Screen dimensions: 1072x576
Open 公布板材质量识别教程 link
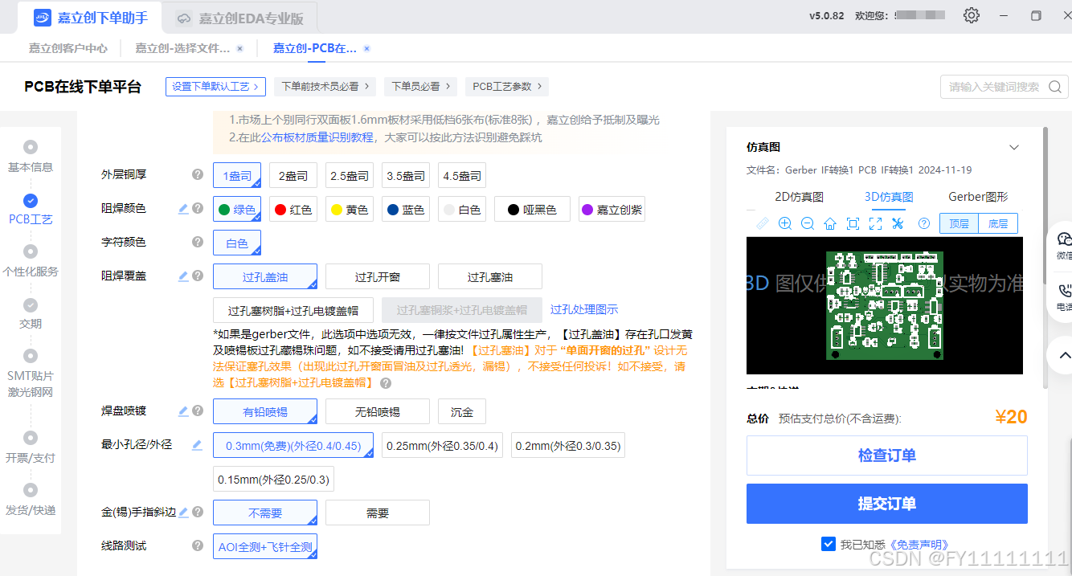click(317, 137)
